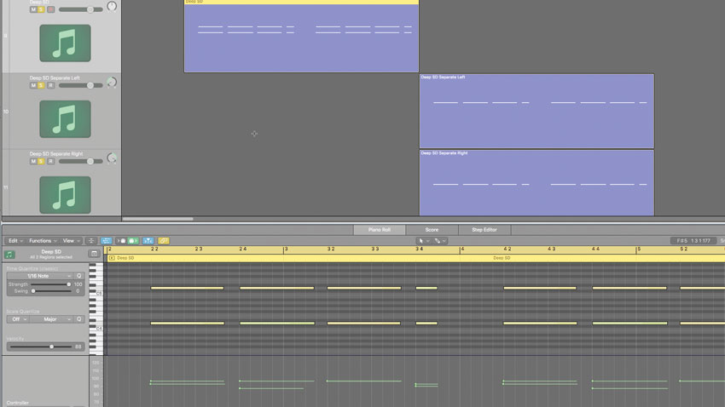
Task: Click the MIDI In button
Action: click(x=121, y=240)
